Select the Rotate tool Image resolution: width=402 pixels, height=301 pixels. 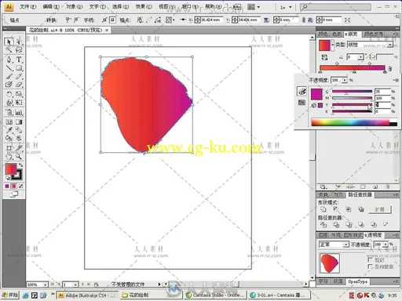click(x=9, y=94)
